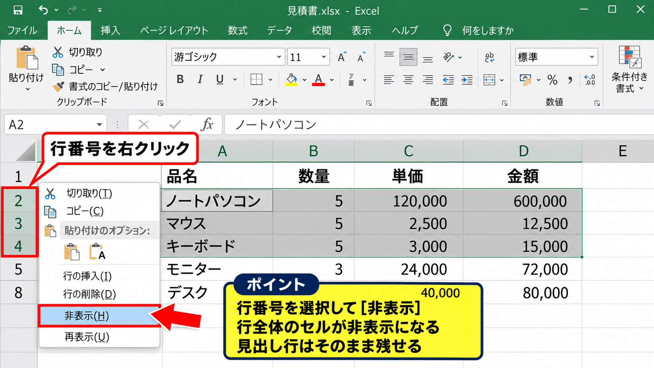The image size is (654, 368).
Task: Switch to the 挿入 ribbon tab
Action: [x=110, y=31]
